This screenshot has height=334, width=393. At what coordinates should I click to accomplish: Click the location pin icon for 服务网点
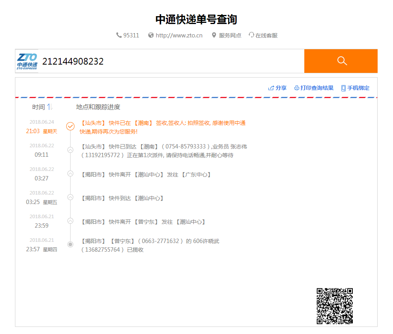pyautogui.click(x=214, y=35)
